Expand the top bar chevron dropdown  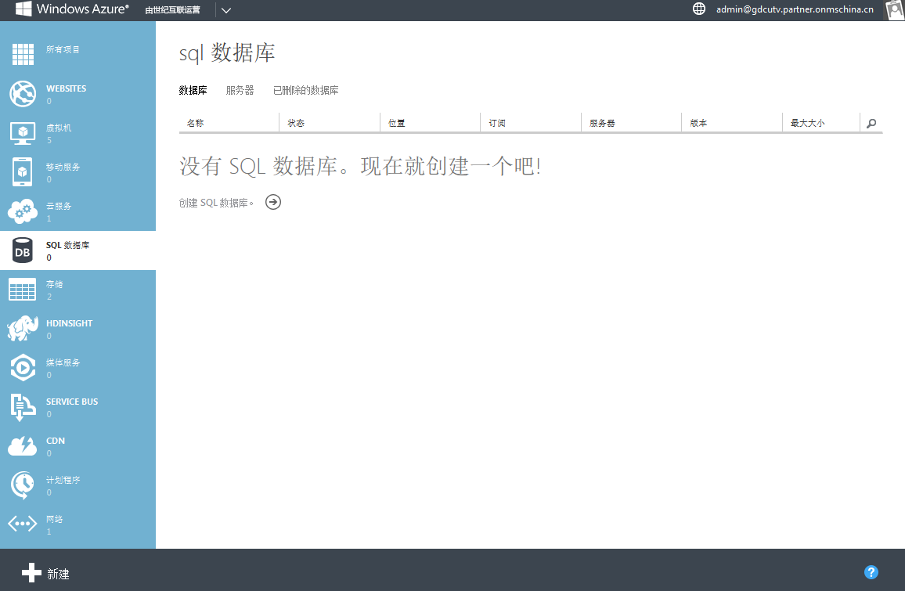226,10
